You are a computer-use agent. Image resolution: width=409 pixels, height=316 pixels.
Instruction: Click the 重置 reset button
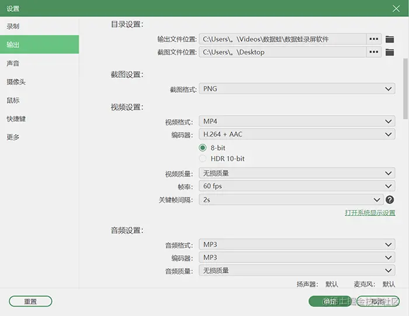point(30,301)
